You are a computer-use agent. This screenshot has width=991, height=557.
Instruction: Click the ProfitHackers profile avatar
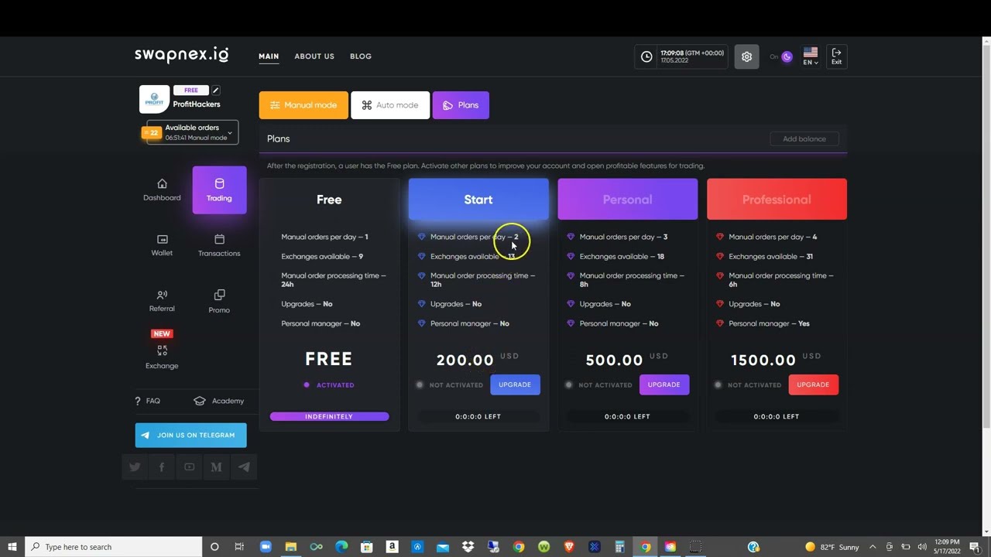pos(155,99)
